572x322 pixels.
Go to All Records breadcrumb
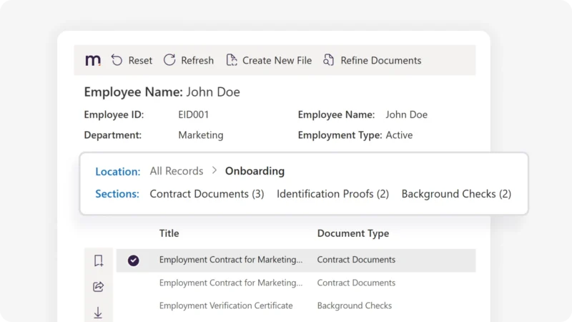point(177,171)
